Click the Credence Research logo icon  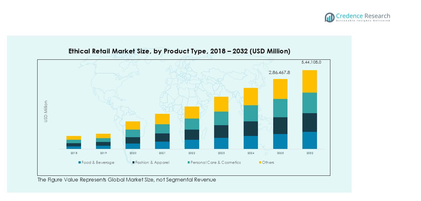click(329, 17)
